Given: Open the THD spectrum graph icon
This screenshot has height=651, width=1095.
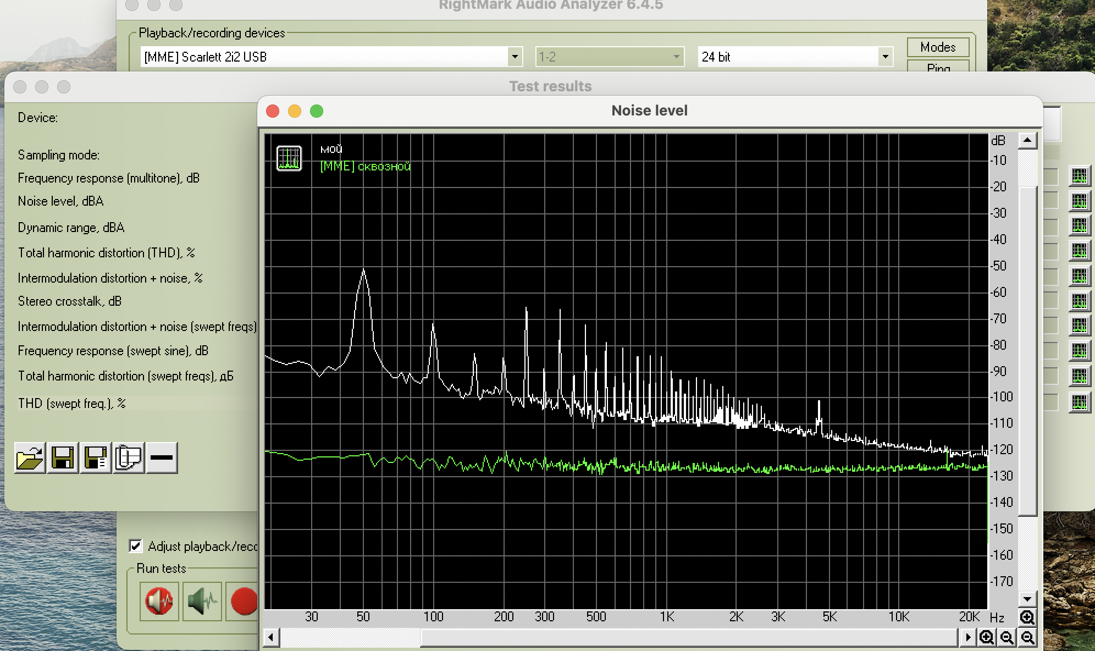Looking at the screenshot, I should click(1079, 251).
